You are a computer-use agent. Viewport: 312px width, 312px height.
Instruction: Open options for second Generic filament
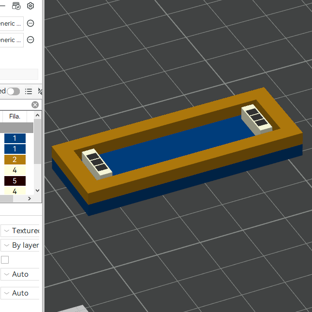30,40
